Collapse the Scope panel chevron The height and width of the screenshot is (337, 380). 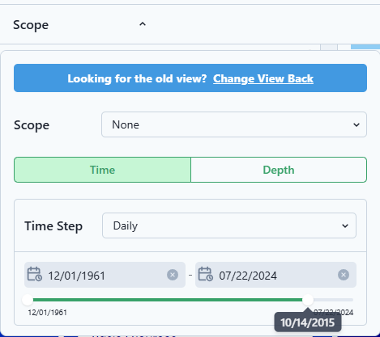pos(143,24)
